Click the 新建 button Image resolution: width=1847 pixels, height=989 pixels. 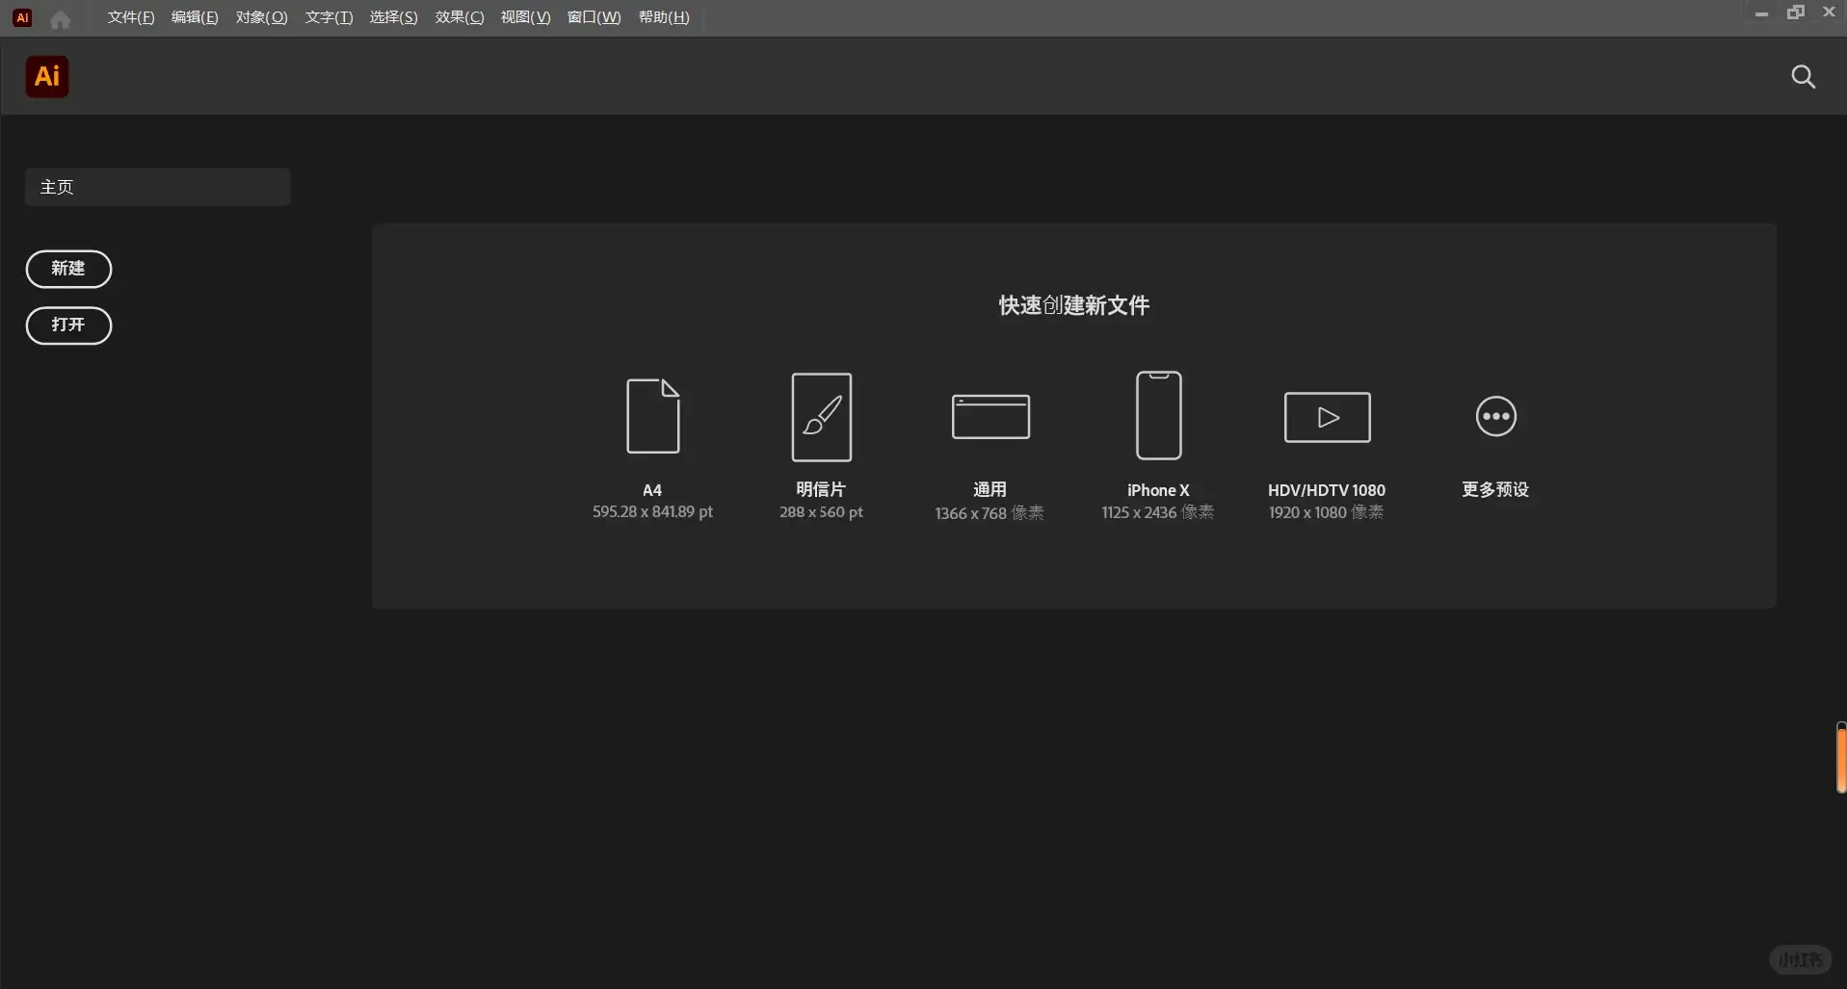pyautogui.click(x=68, y=269)
